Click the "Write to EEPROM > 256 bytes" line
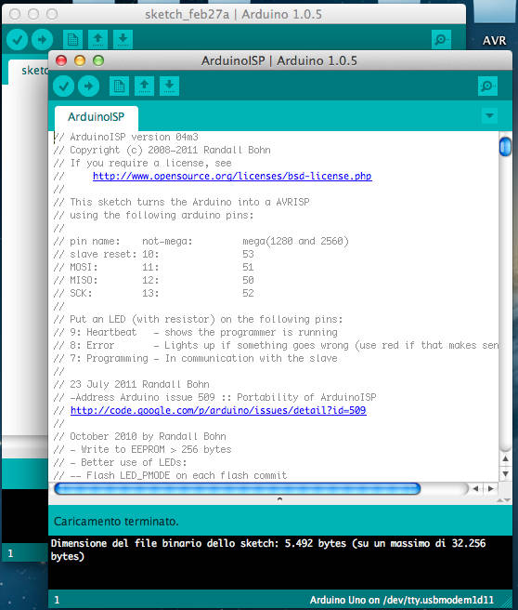 (x=143, y=449)
